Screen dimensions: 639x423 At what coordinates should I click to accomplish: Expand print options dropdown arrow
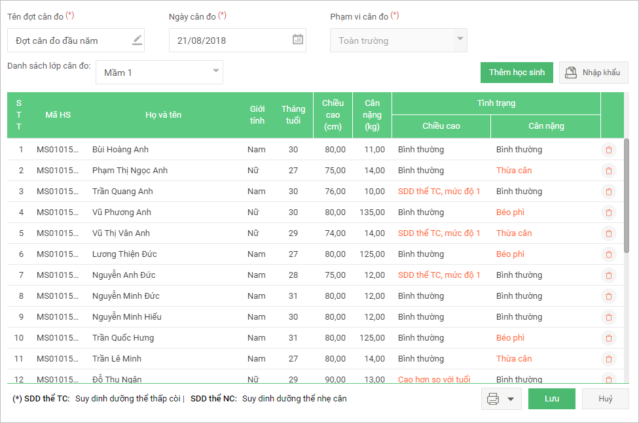511,399
